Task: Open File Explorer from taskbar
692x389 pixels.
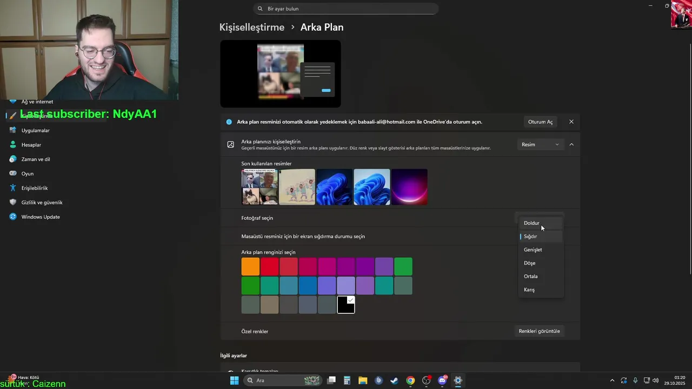Action: (x=363, y=380)
